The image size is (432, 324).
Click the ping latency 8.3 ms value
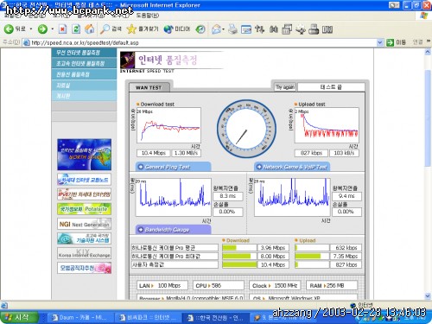tap(228, 196)
